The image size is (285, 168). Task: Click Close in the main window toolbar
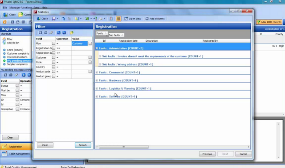click(x=10, y=15)
